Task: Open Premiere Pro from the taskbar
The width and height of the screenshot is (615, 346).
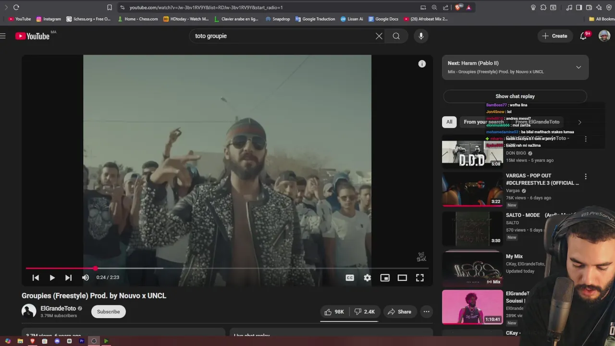Action: pyautogui.click(x=81, y=341)
